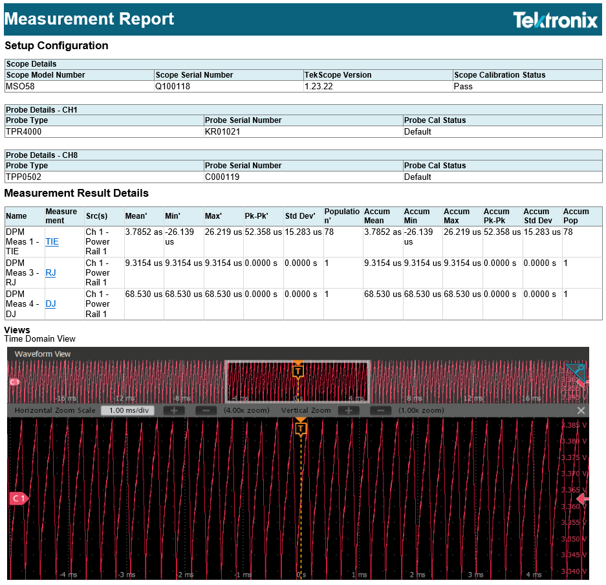The image size is (606, 585).
Task: Click the horizontal zoom out minus button
Action: [x=206, y=411]
